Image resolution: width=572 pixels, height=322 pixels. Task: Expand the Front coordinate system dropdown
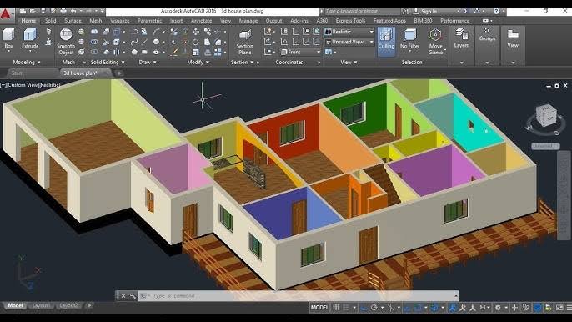pyautogui.click(x=300, y=53)
